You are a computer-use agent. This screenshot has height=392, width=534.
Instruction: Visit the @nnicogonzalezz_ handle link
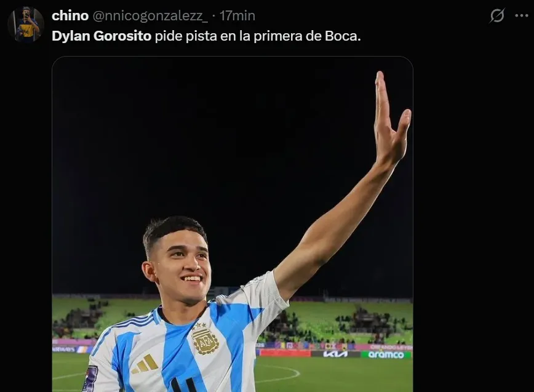click(x=150, y=16)
